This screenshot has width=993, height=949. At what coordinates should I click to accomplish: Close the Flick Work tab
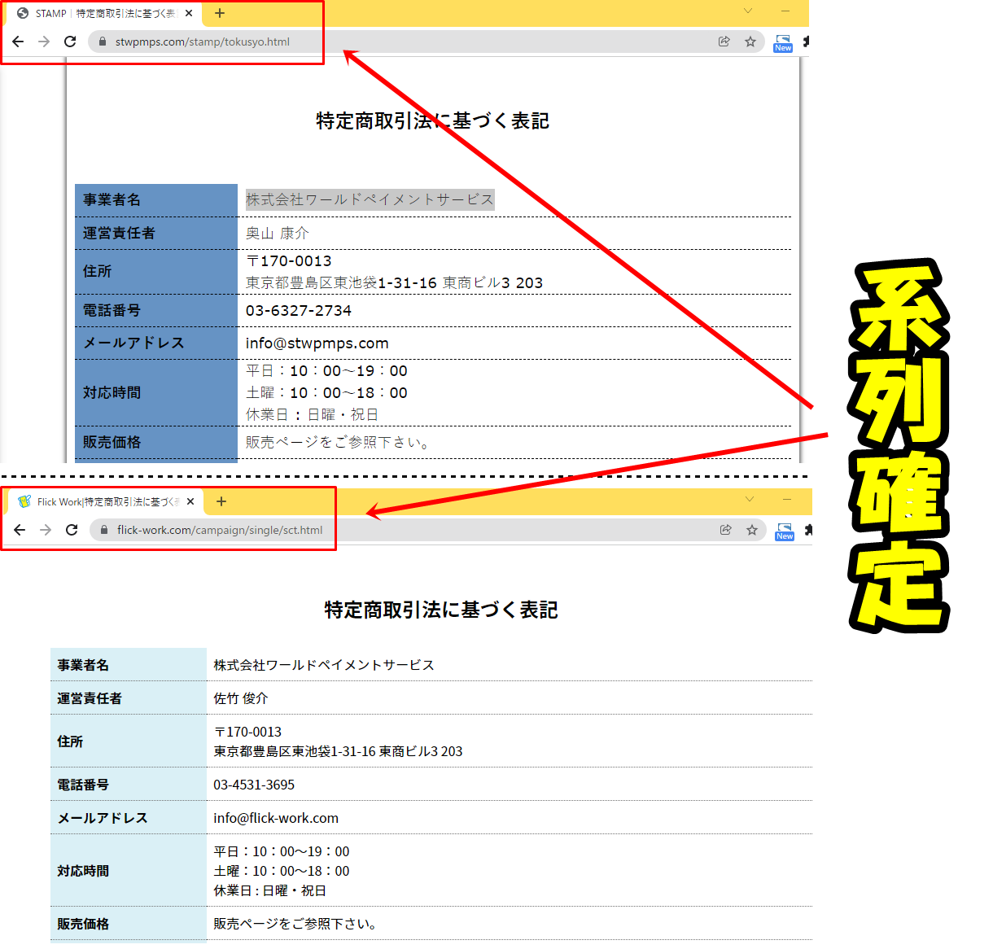click(x=190, y=501)
